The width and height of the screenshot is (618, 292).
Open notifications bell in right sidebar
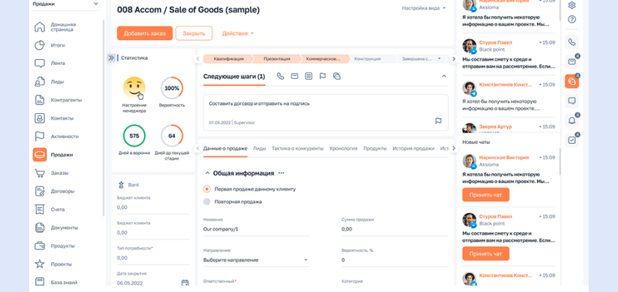pyautogui.click(x=571, y=120)
